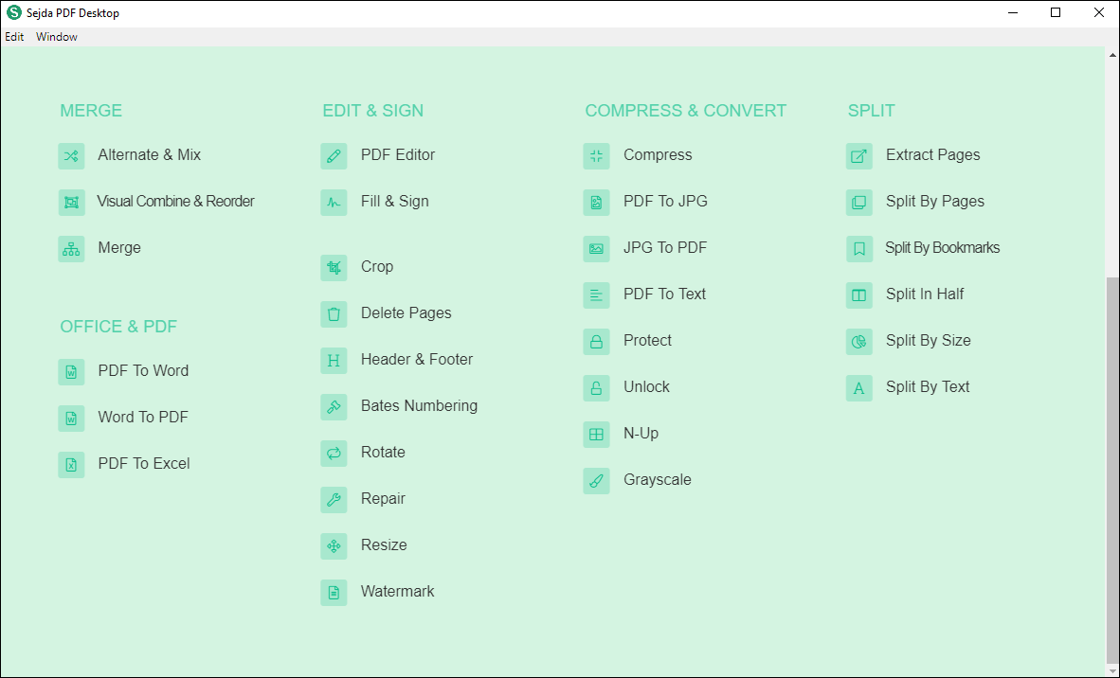
Task: Click the Extract Pages icon
Action: coord(858,155)
